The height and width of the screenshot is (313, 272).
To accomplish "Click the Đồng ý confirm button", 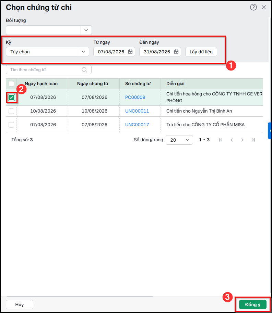I will 252,304.
